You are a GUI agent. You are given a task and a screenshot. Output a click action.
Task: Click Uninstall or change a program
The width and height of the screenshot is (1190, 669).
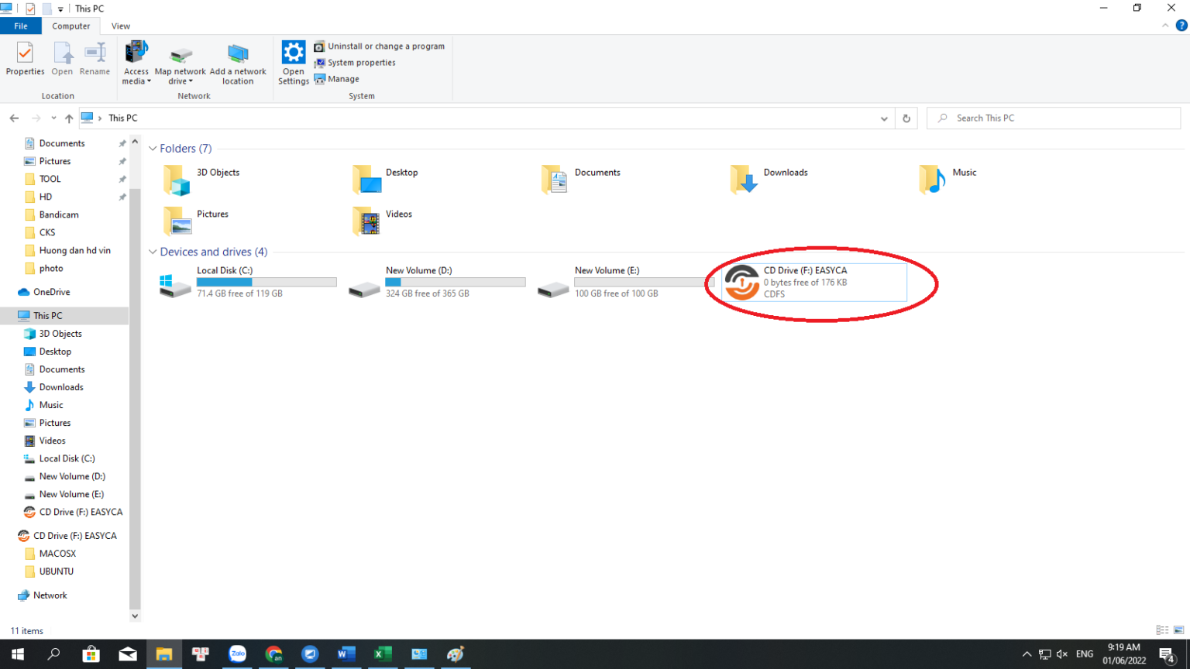[x=380, y=46]
